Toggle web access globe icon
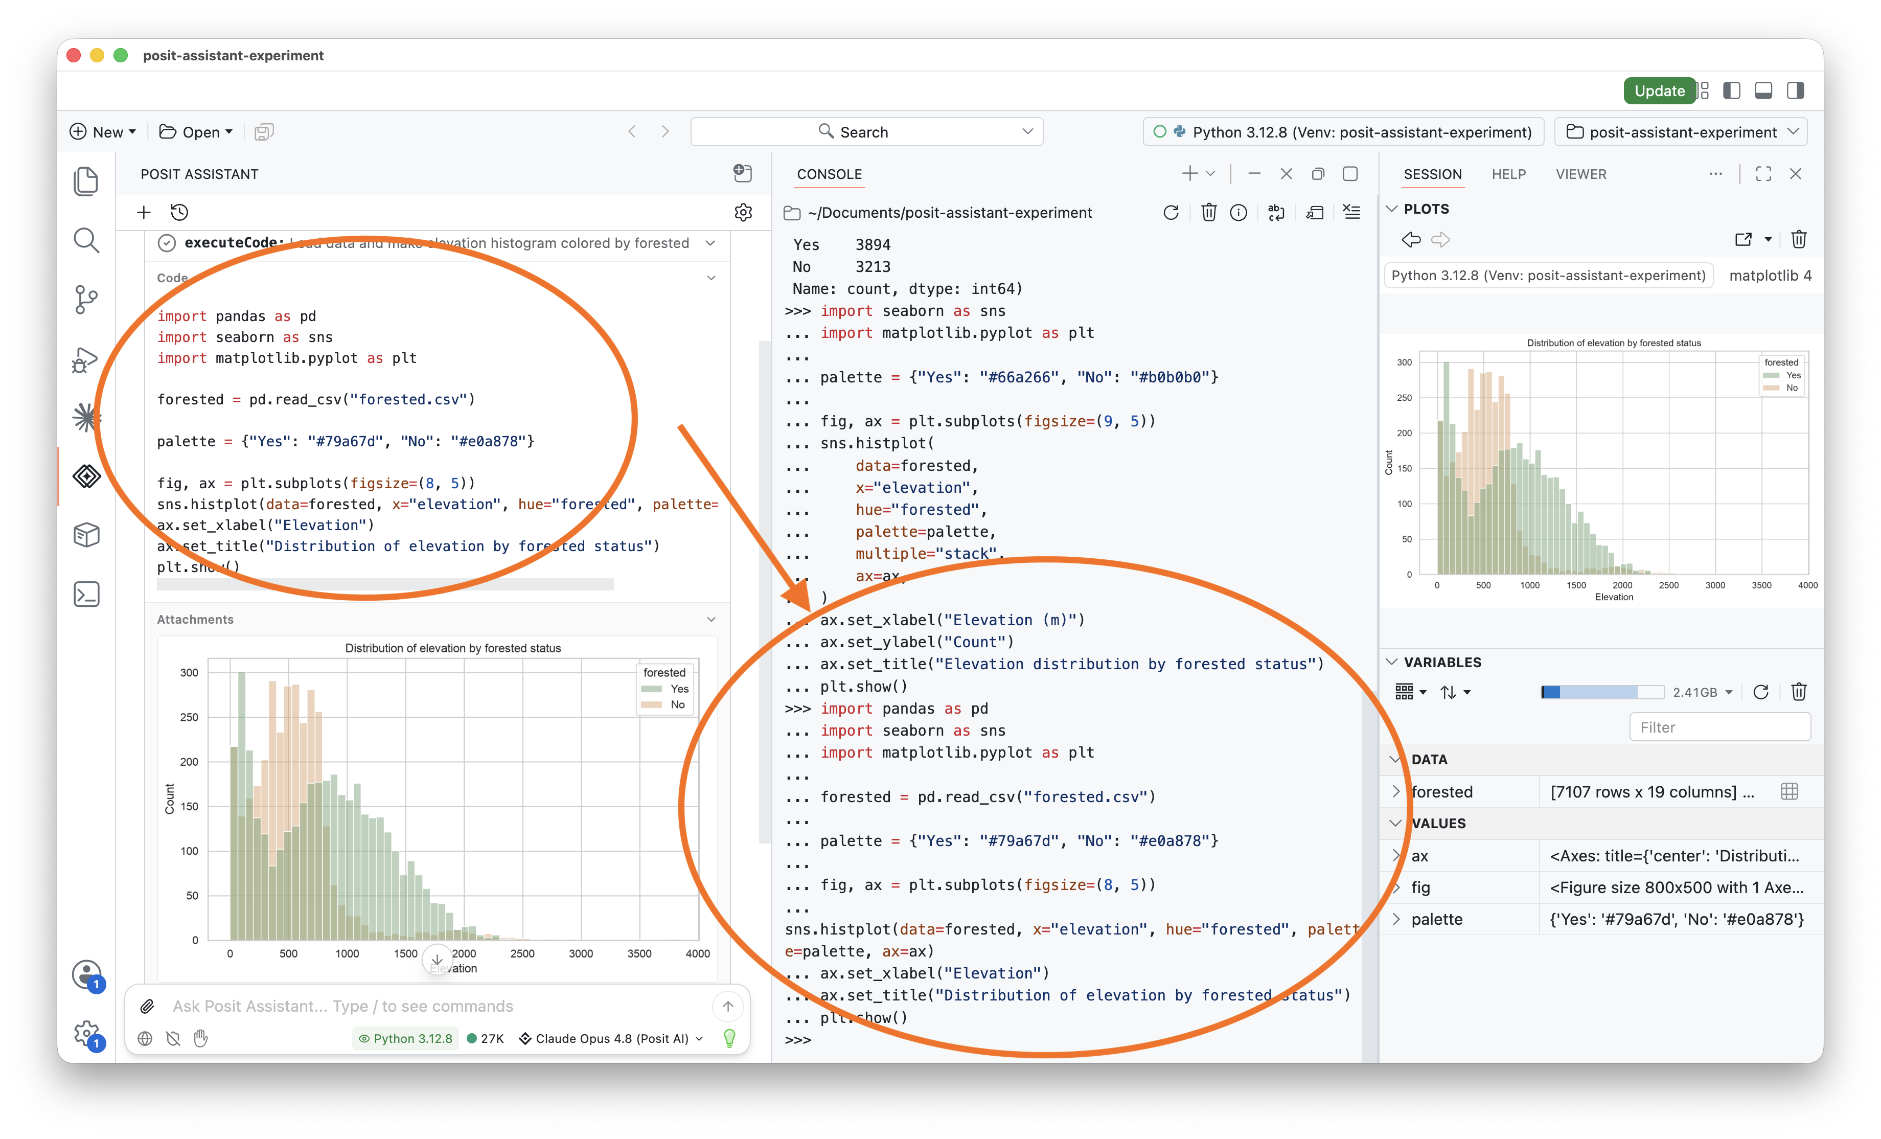This screenshot has height=1139, width=1881. [x=145, y=1038]
